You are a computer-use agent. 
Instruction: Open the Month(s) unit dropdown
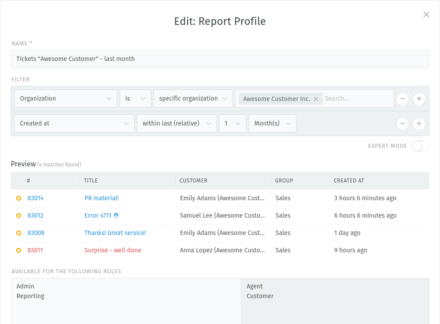coord(272,123)
